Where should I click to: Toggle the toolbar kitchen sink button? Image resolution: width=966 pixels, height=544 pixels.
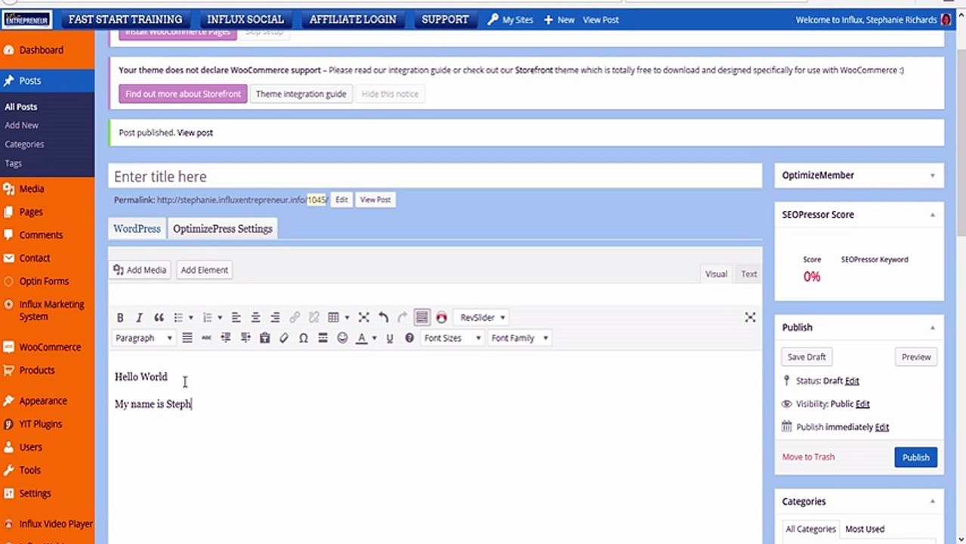click(422, 317)
